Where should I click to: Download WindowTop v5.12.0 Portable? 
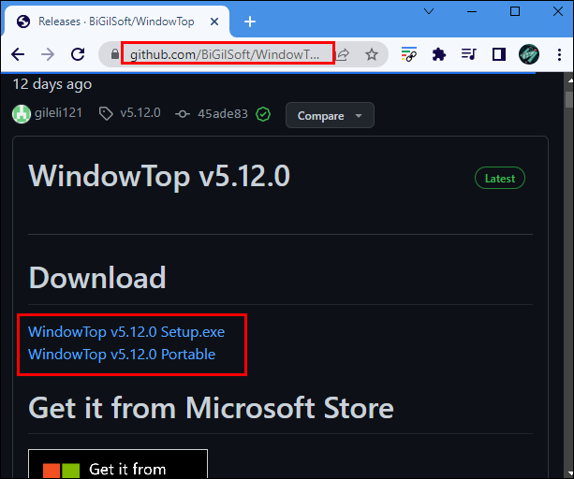tap(122, 355)
